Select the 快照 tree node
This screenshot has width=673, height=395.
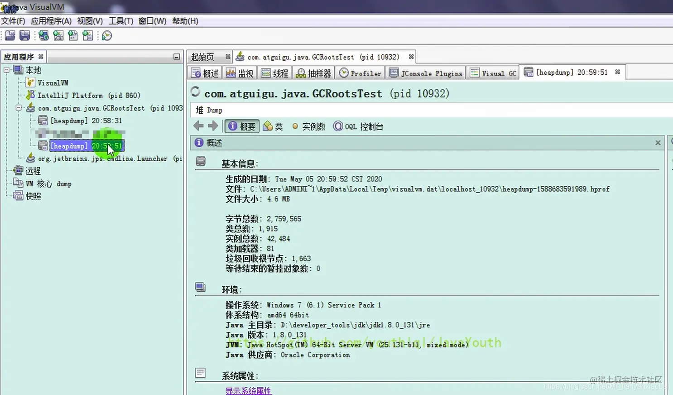point(27,196)
